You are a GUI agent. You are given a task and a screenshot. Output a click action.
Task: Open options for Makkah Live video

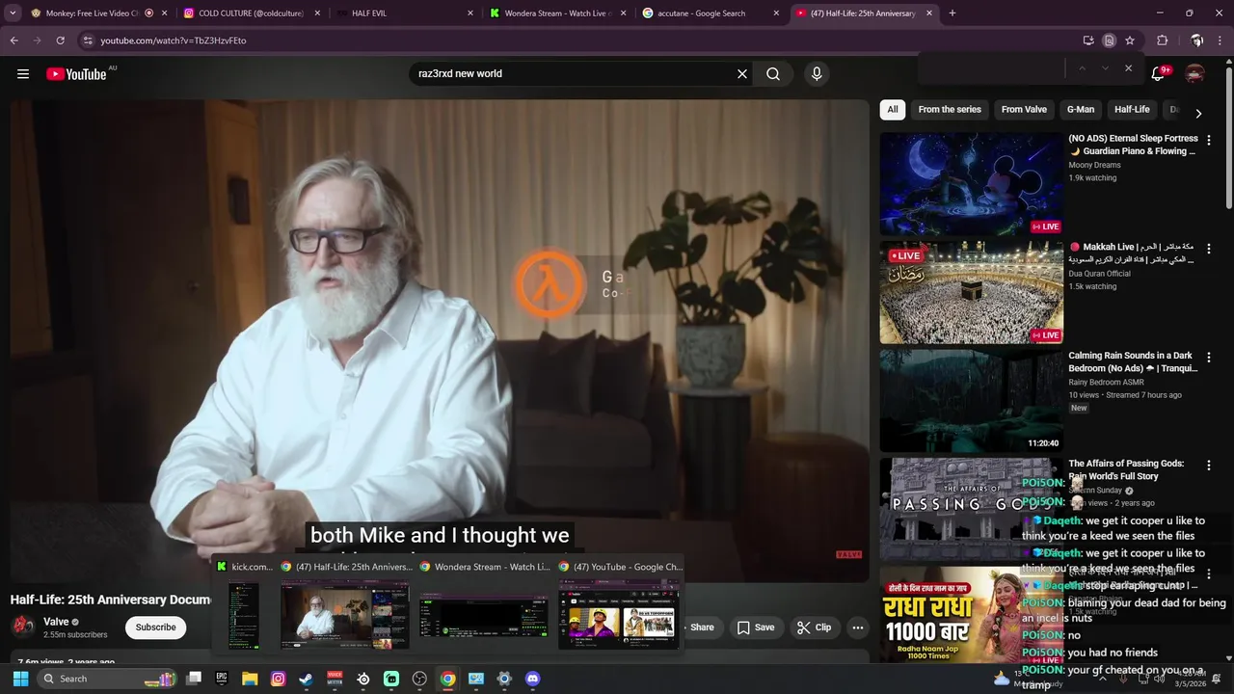coord(1209,249)
